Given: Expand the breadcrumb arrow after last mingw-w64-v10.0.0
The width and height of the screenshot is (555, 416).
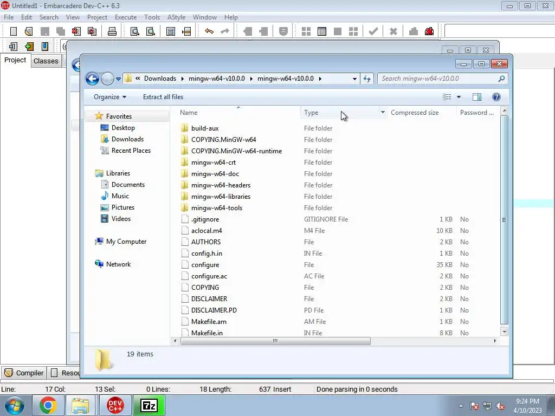Looking at the screenshot, I should tap(320, 79).
